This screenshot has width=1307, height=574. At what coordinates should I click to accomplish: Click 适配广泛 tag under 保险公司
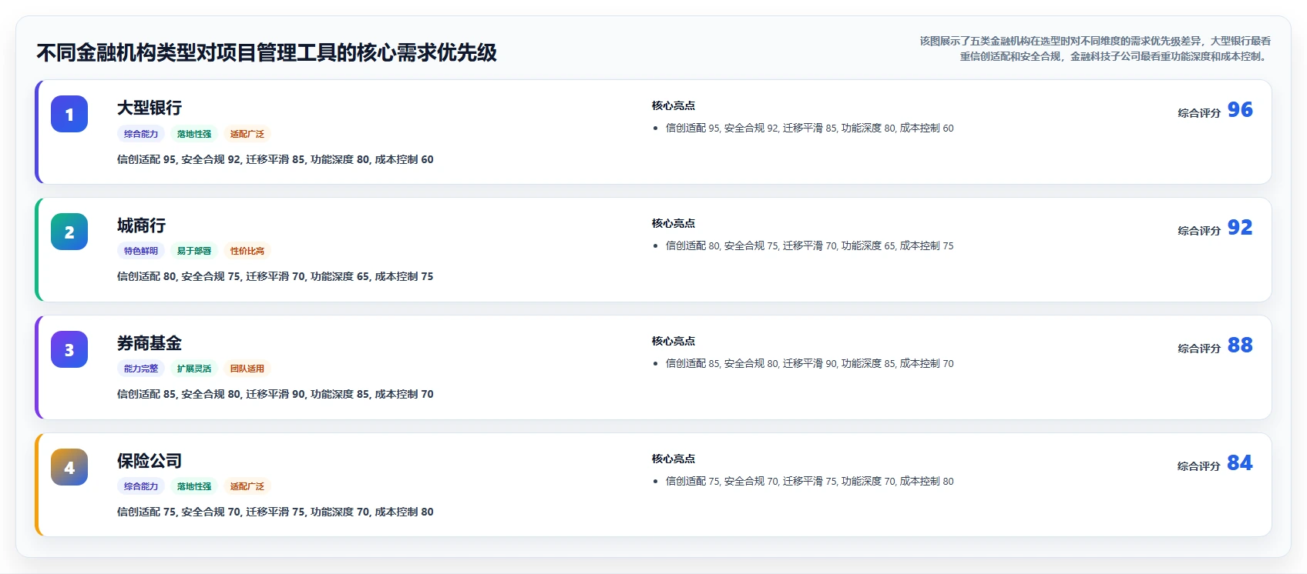click(x=247, y=486)
